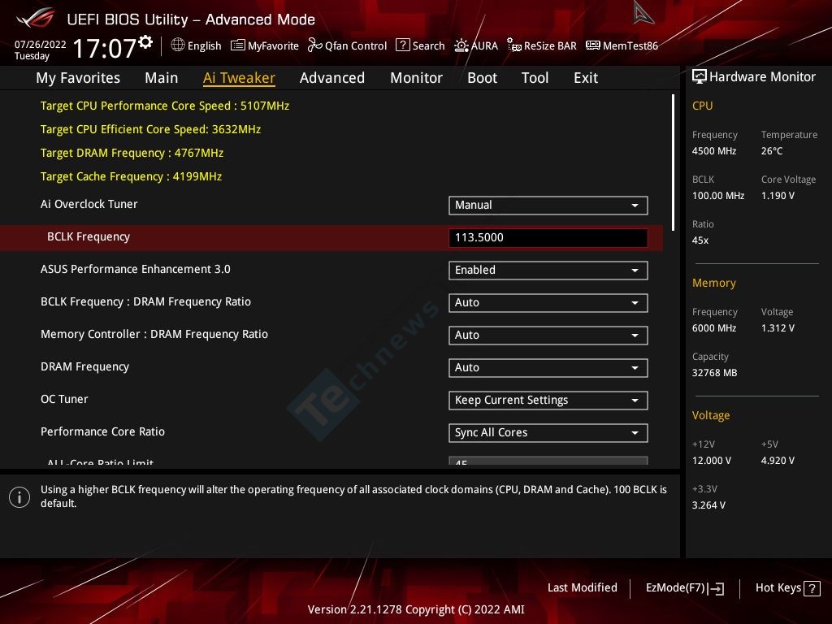
Task: Click the Version 2.21.1278 copyright text
Action: [416, 609]
